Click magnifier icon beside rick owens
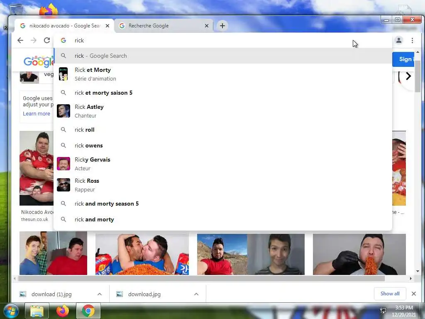The height and width of the screenshot is (319, 425). (64, 145)
